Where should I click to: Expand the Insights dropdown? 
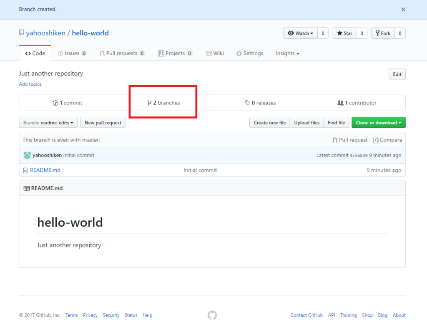click(288, 53)
